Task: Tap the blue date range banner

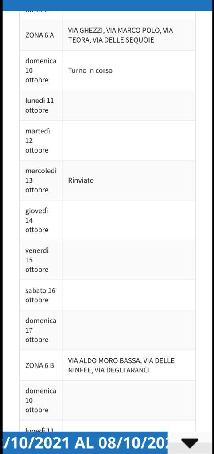Action: pos(86,443)
